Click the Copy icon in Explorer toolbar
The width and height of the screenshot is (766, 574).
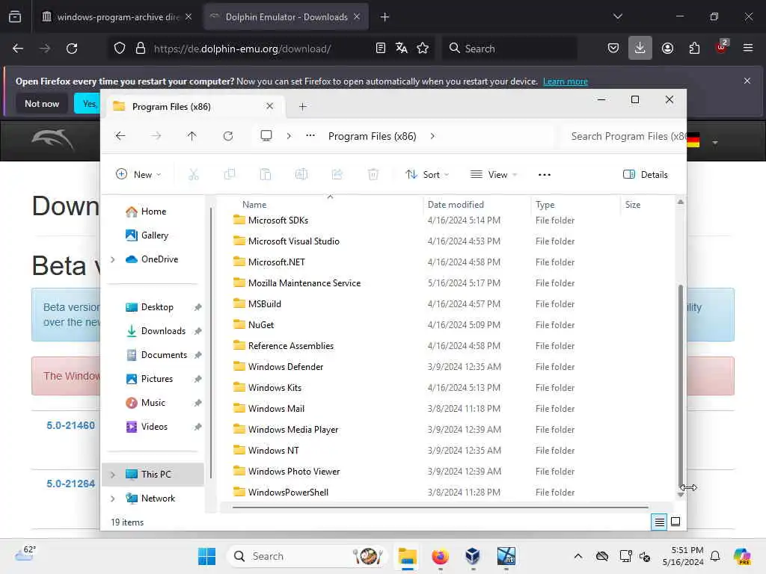(x=229, y=174)
